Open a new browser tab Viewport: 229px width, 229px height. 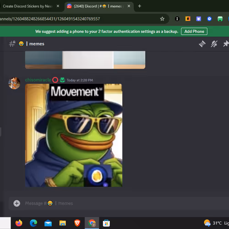coord(139,6)
